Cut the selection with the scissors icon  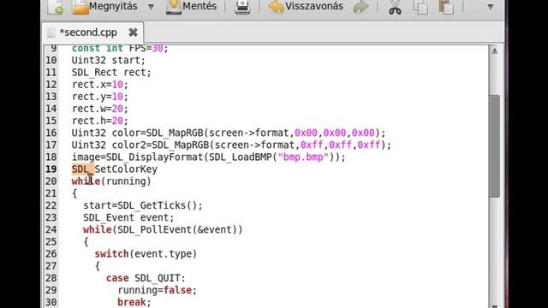point(395,7)
